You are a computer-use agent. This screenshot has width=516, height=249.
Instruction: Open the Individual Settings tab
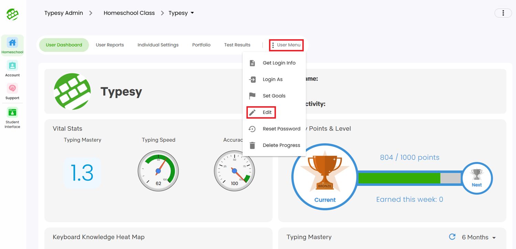click(158, 45)
